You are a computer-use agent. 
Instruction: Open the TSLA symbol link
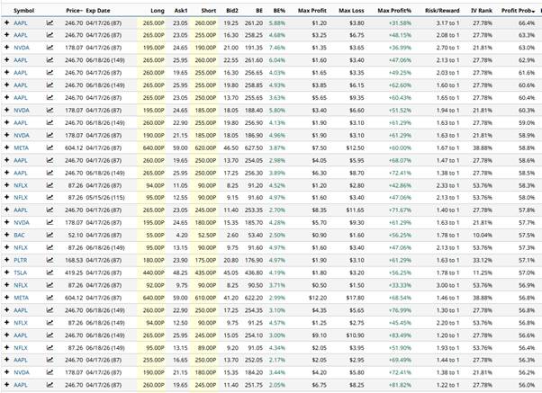21,272
